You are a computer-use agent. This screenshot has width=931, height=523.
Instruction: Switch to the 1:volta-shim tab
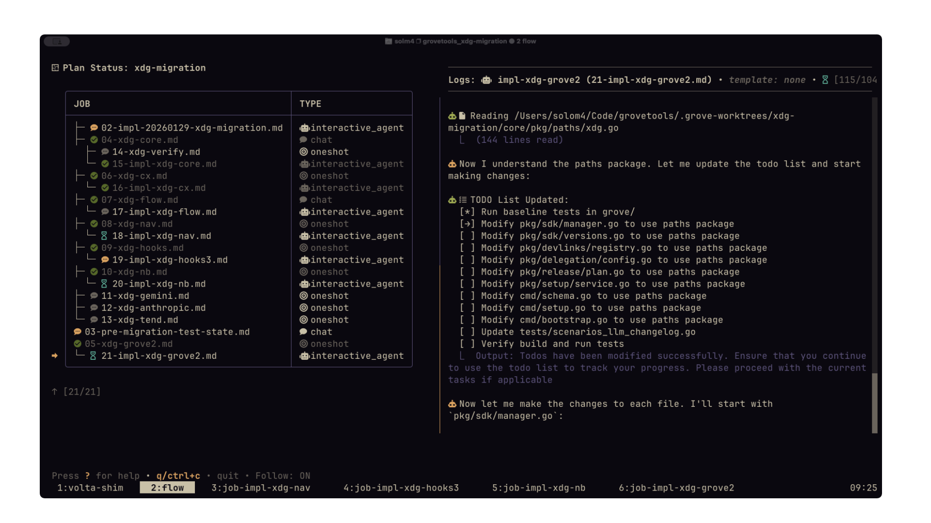tap(90, 488)
